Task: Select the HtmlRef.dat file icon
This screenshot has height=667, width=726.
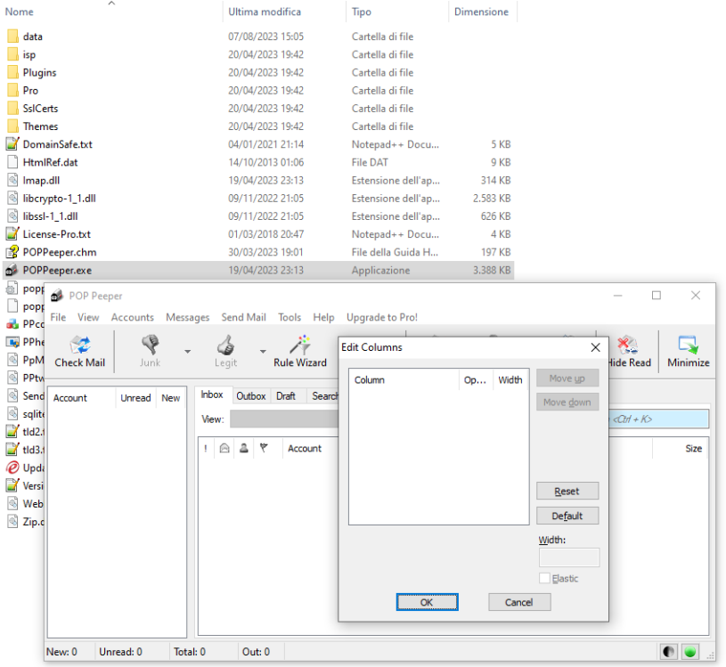Action: click(x=13, y=162)
